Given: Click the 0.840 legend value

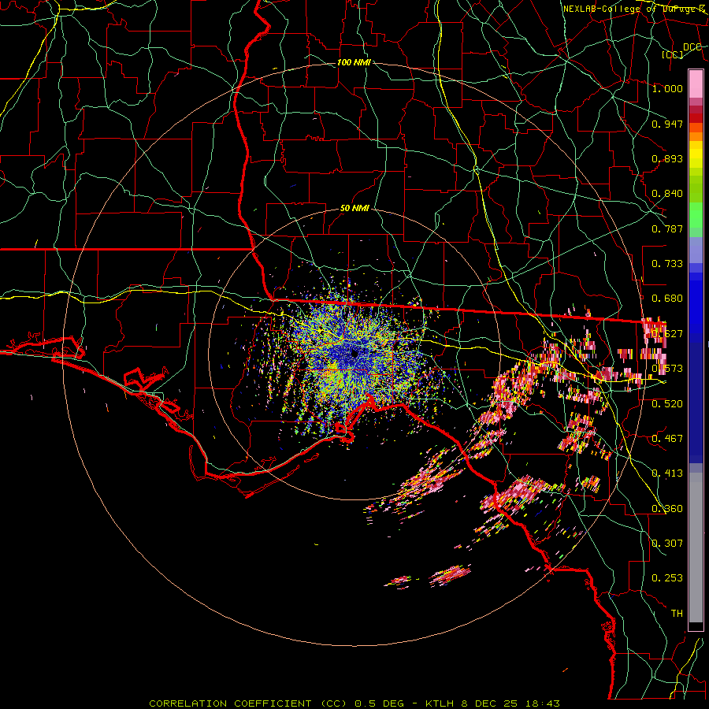Looking at the screenshot, I should coord(667,194).
